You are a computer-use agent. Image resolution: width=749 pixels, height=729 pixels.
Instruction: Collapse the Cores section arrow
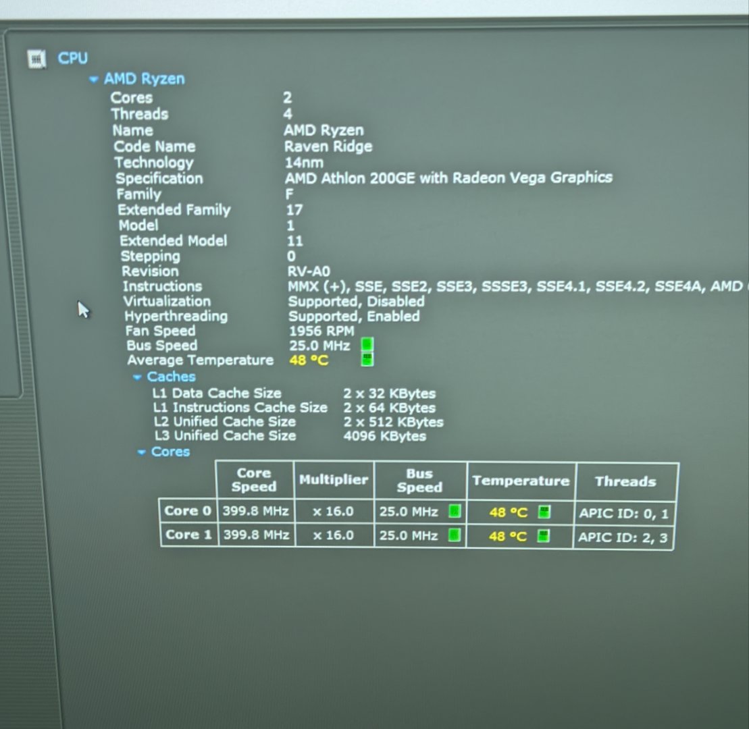141,452
